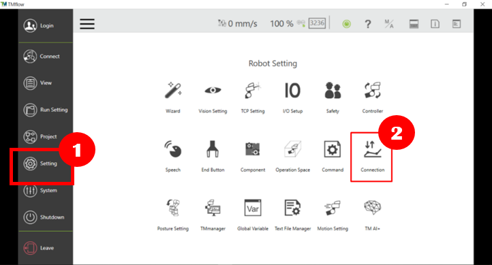Click the 0 mm/s speed readout

pyautogui.click(x=242, y=24)
